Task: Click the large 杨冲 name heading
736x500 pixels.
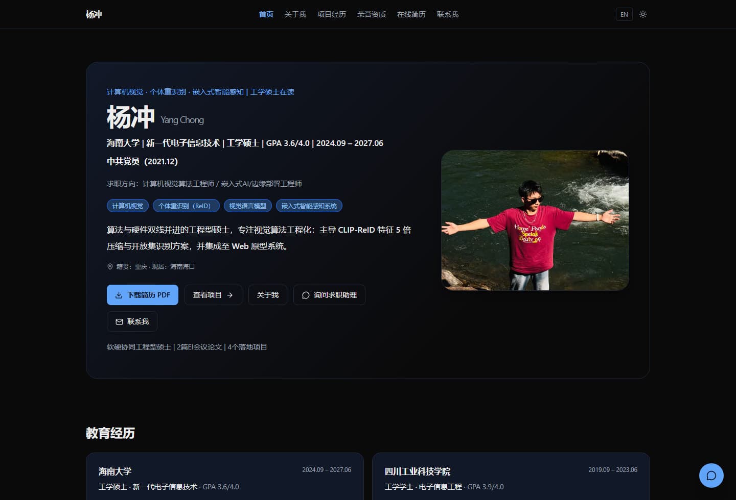Action: (x=131, y=117)
